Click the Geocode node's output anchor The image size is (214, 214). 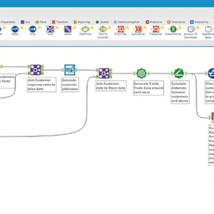(76, 70)
